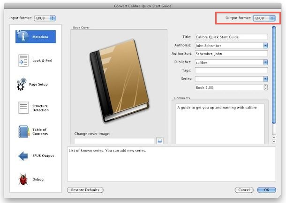Click the "Change cover image:" label
This screenshot has height=203, width=286.
(92, 134)
